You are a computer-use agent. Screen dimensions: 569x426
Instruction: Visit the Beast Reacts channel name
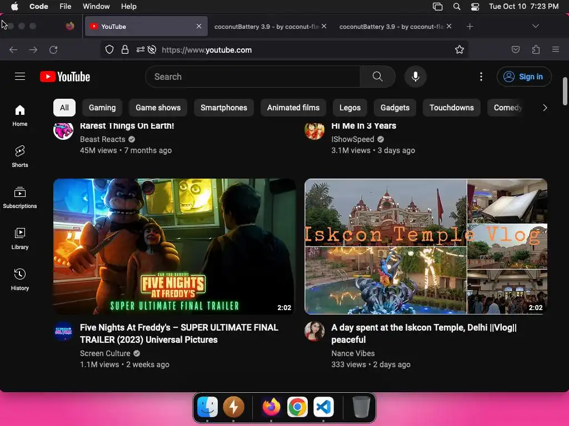[103, 139]
